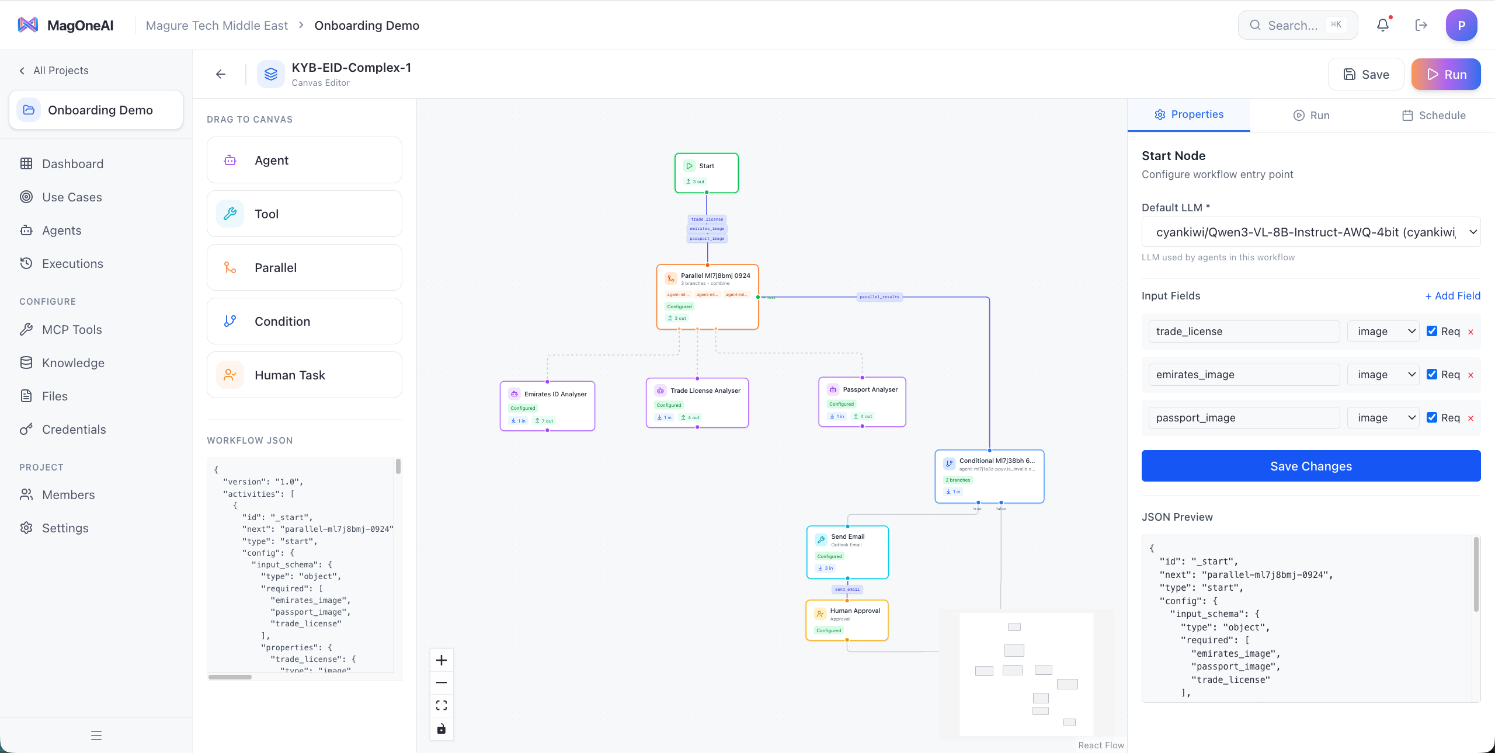Toggle Required checkbox for emirates_image
Image resolution: width=1495 pixels, height=753 pixels.
point(1432,374)
